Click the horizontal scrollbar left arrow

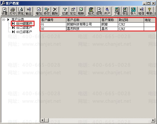click(x=42, y=120)
